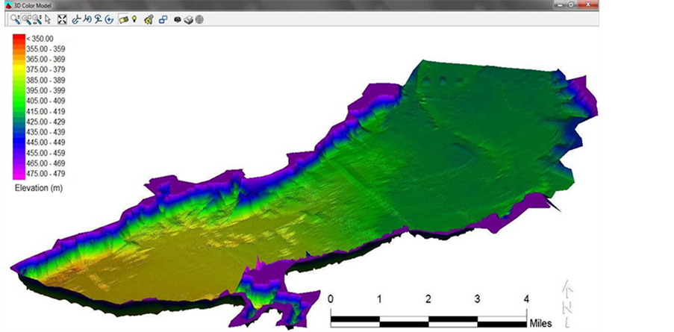Choose the arrow pointer selection tool
Viewport: 674px width, 332px height.
click(x=49, y=19)
